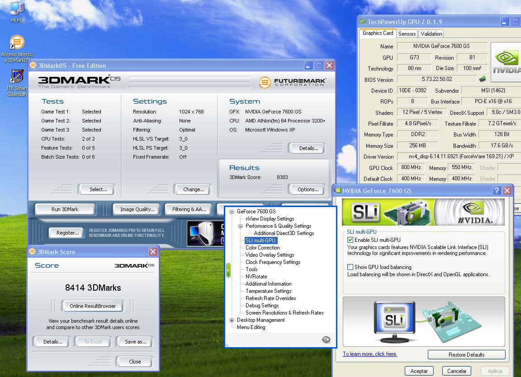The width and height of the screenshot is (521, 377).
Task: Click Cancelar button in NVIDIA dialog
Action: coord(456,371)
